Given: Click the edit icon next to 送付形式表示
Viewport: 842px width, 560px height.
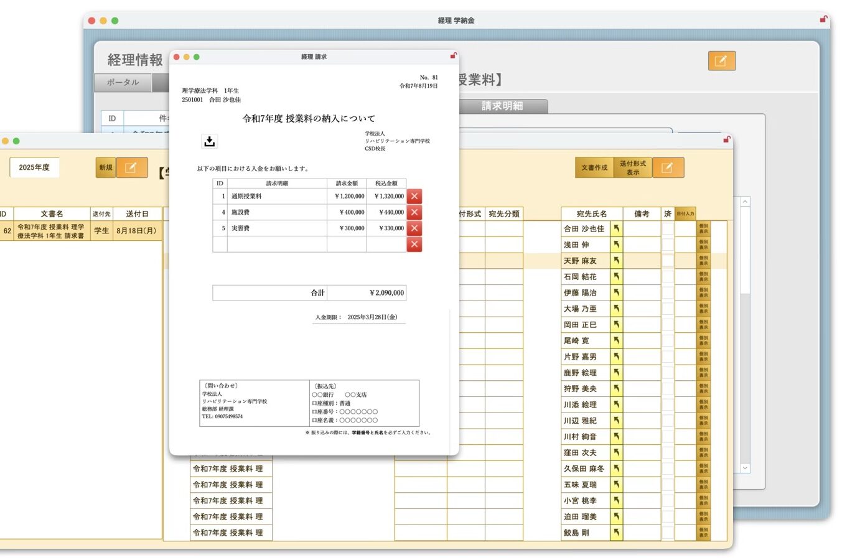Looking at the screenshot, I should 668,167.
